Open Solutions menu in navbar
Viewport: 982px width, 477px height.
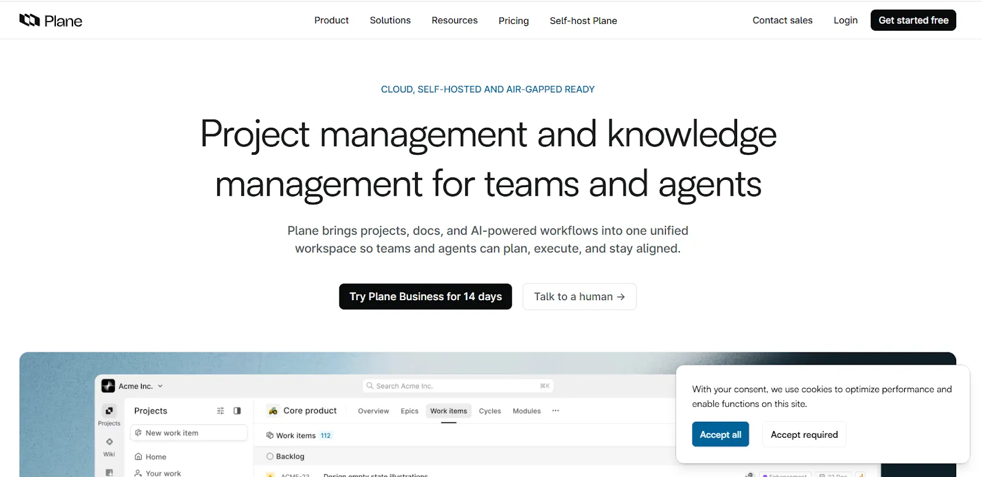pos(390,20)
